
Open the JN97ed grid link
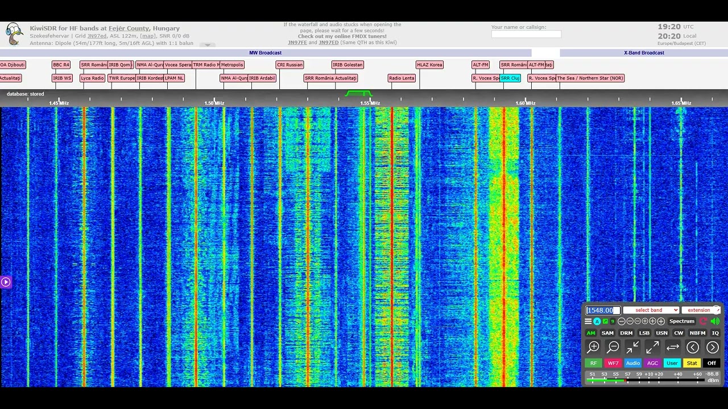(x=97, y=36)
